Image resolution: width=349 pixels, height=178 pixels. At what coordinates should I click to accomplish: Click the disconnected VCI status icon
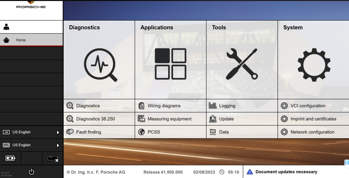pos(53,159)
